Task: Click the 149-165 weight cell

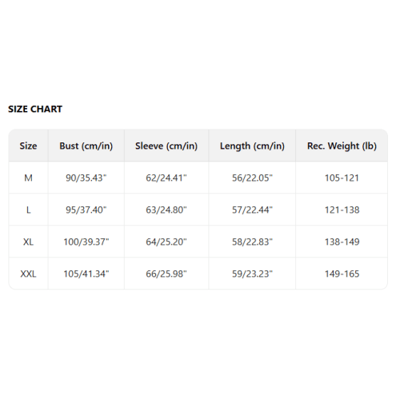Action: (342, 274)
